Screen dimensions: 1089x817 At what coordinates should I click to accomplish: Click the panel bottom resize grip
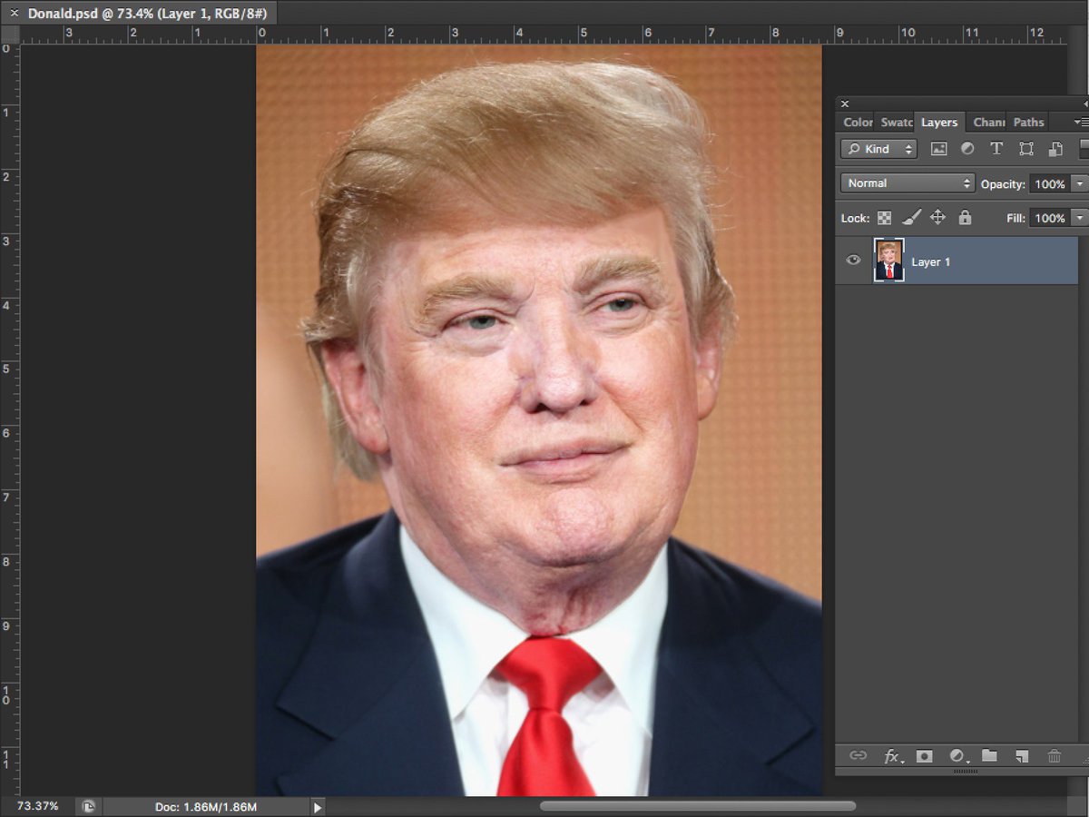966,772
